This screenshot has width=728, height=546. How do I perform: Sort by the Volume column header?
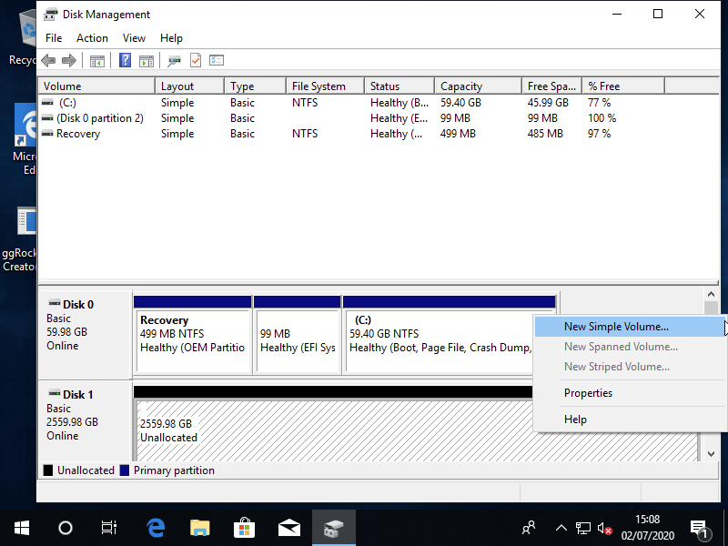[97, 86]
